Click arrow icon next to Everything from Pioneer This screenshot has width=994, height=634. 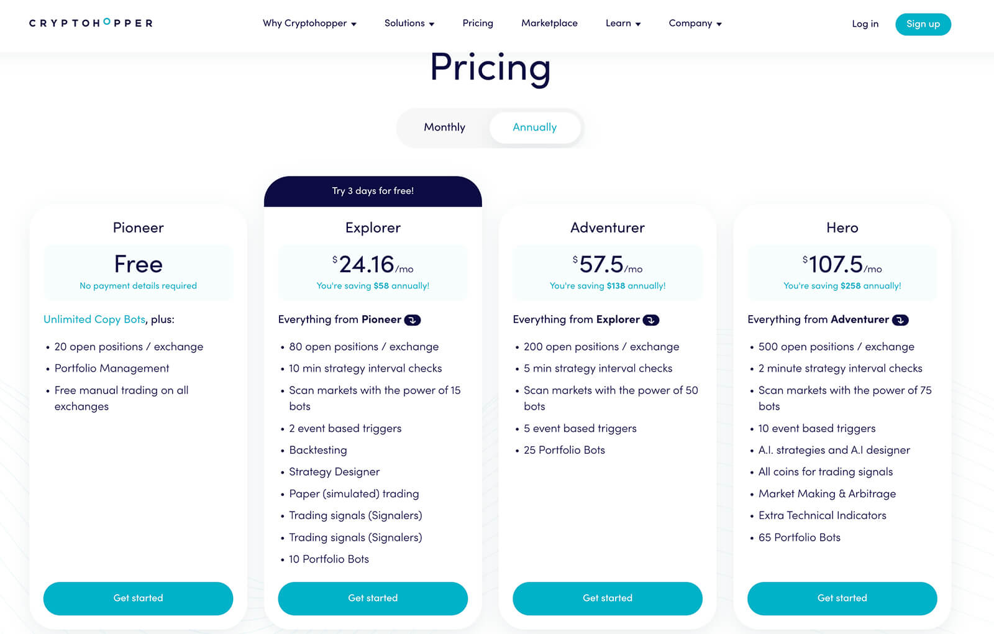(x=413, y=320)
